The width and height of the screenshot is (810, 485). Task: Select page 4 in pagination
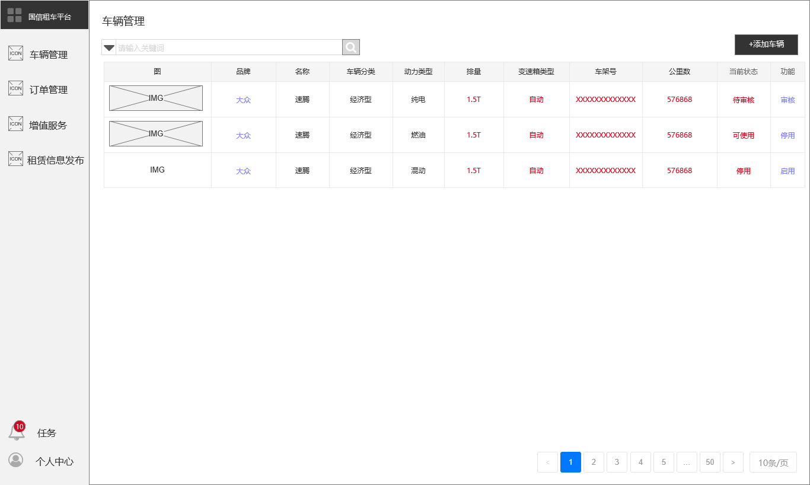click(640, 462)
